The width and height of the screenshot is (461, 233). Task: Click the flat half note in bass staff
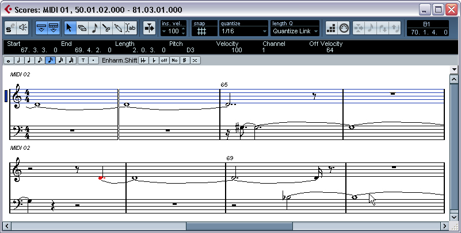click(288, 197)
